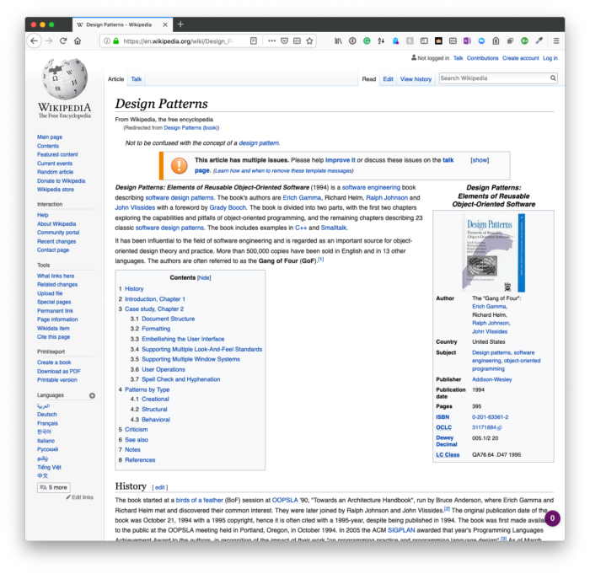Click the eyedropper color picker extension
The height and width of the screenshot is (574, 590).
[539, 41]
